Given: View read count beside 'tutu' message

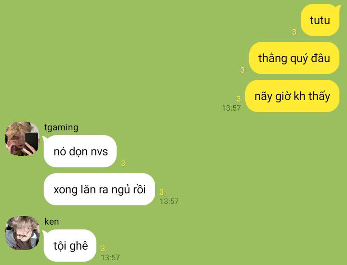Looking at the screenshot, I should [x=294, y=32].
